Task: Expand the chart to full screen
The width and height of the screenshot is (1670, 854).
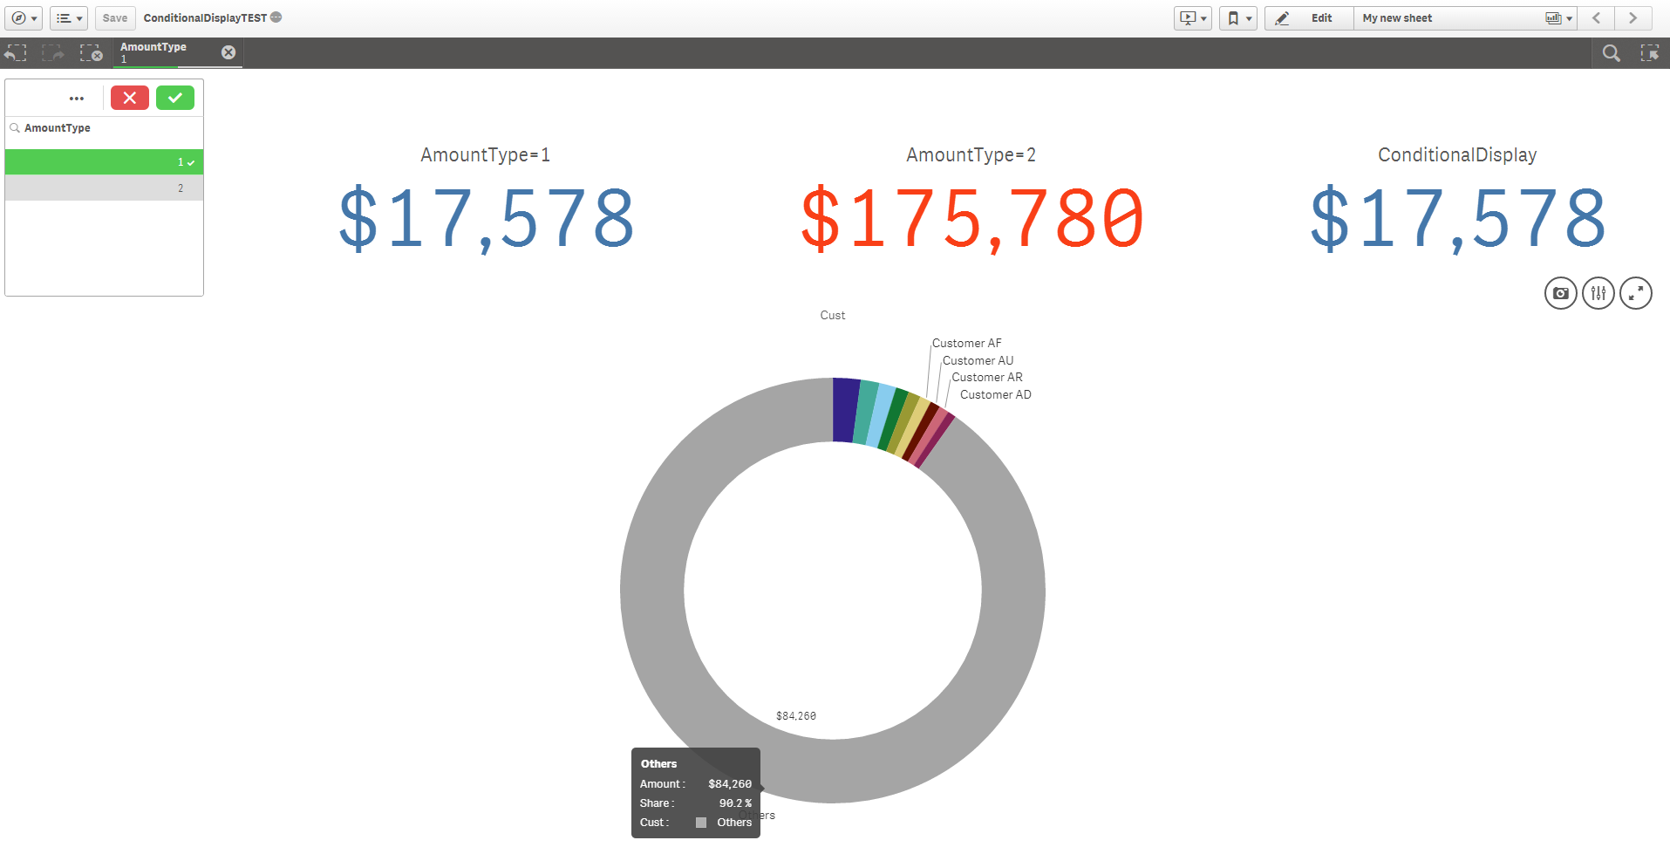Action: 1636,293
